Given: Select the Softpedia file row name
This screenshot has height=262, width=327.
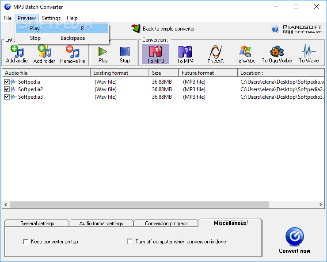Looking at the screenshot, I should [x=29, y=82].
